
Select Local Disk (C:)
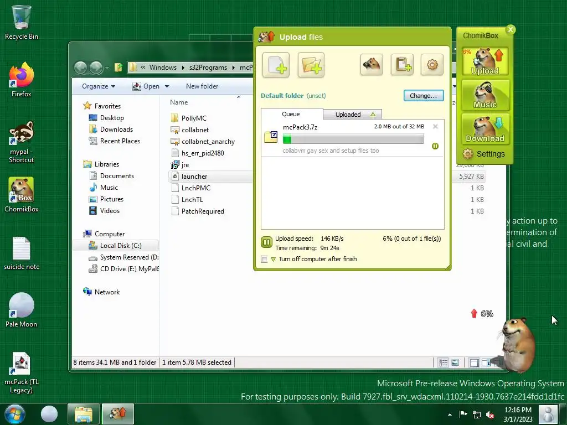click(x=116, y=245)
